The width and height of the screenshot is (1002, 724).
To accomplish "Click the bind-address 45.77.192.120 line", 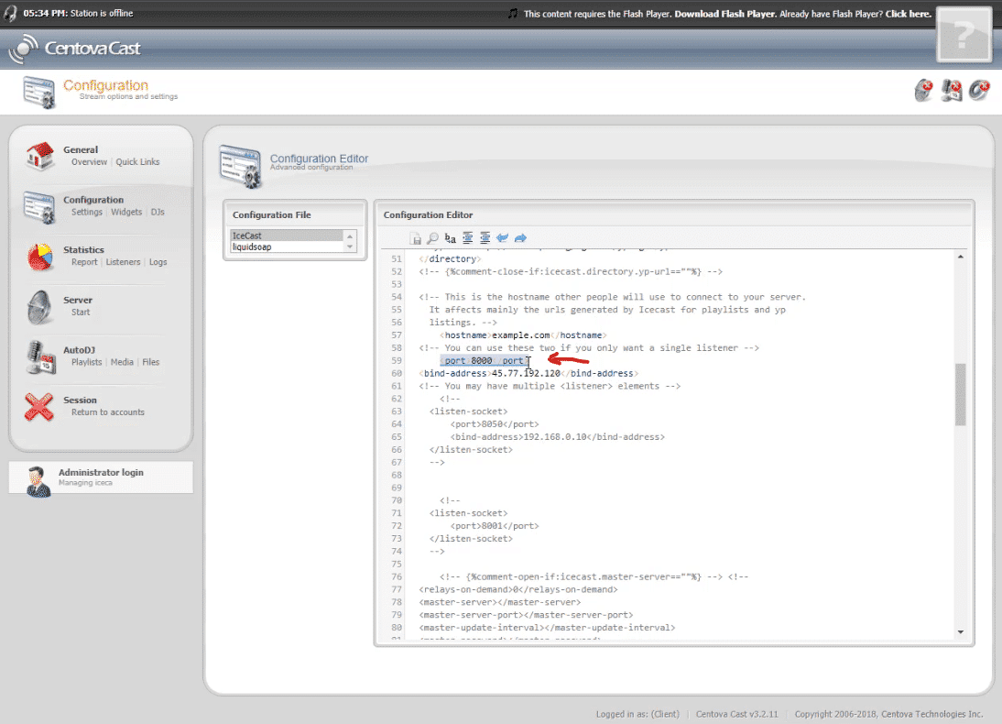I will tap(528, 374).
